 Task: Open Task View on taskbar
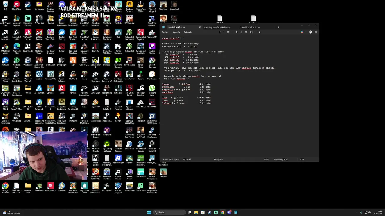point(189,212)
